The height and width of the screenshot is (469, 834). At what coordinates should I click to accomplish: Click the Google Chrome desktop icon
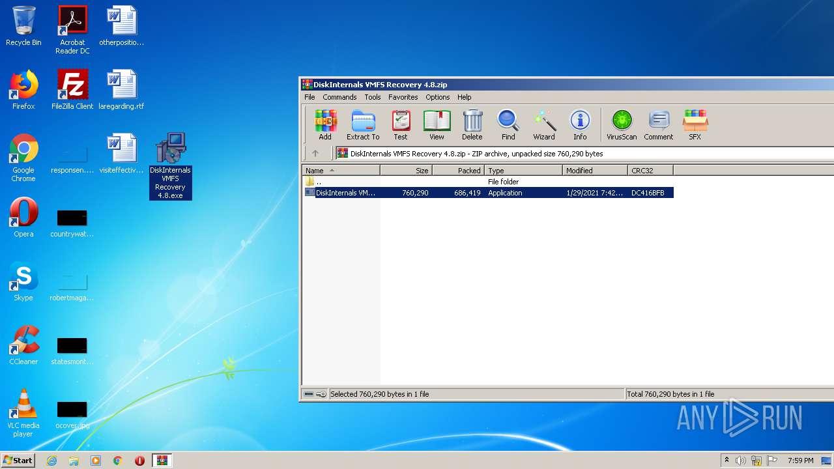coord(23,158)
